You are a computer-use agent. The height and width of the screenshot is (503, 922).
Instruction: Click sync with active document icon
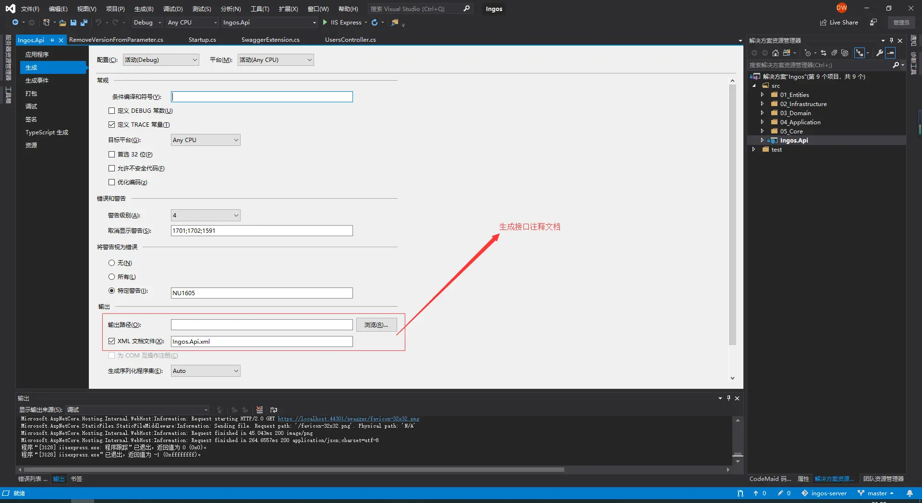pos(824,53)
